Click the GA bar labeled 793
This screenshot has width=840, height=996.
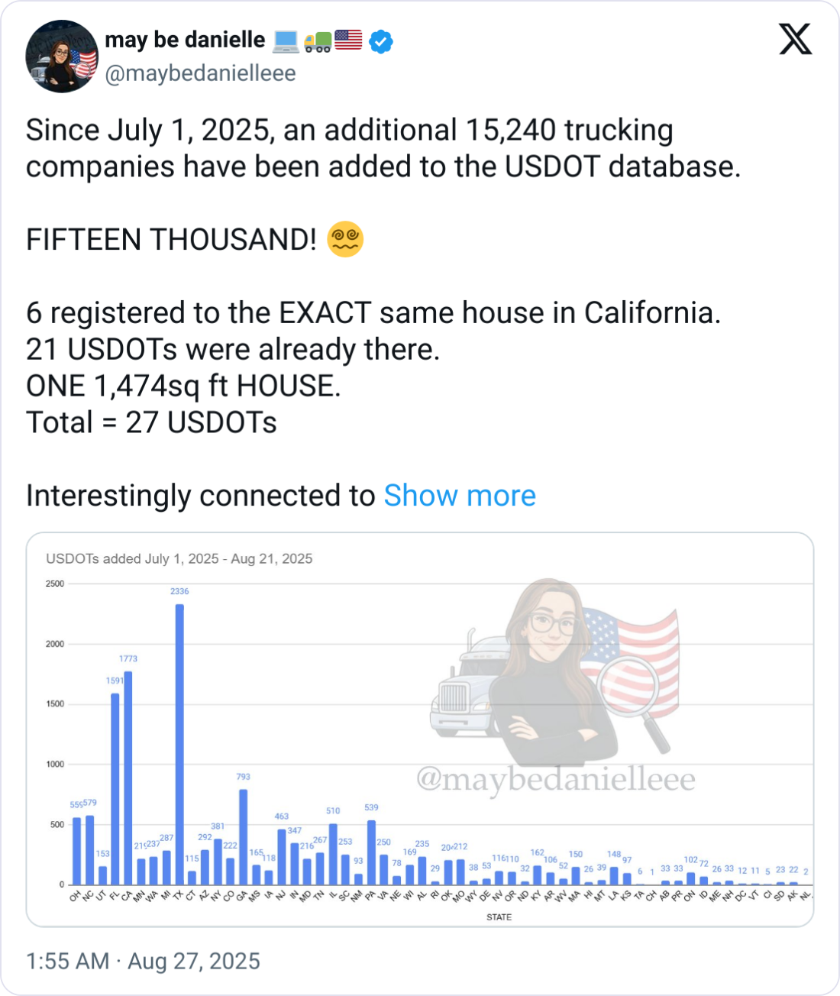click(x=244, y=836)
